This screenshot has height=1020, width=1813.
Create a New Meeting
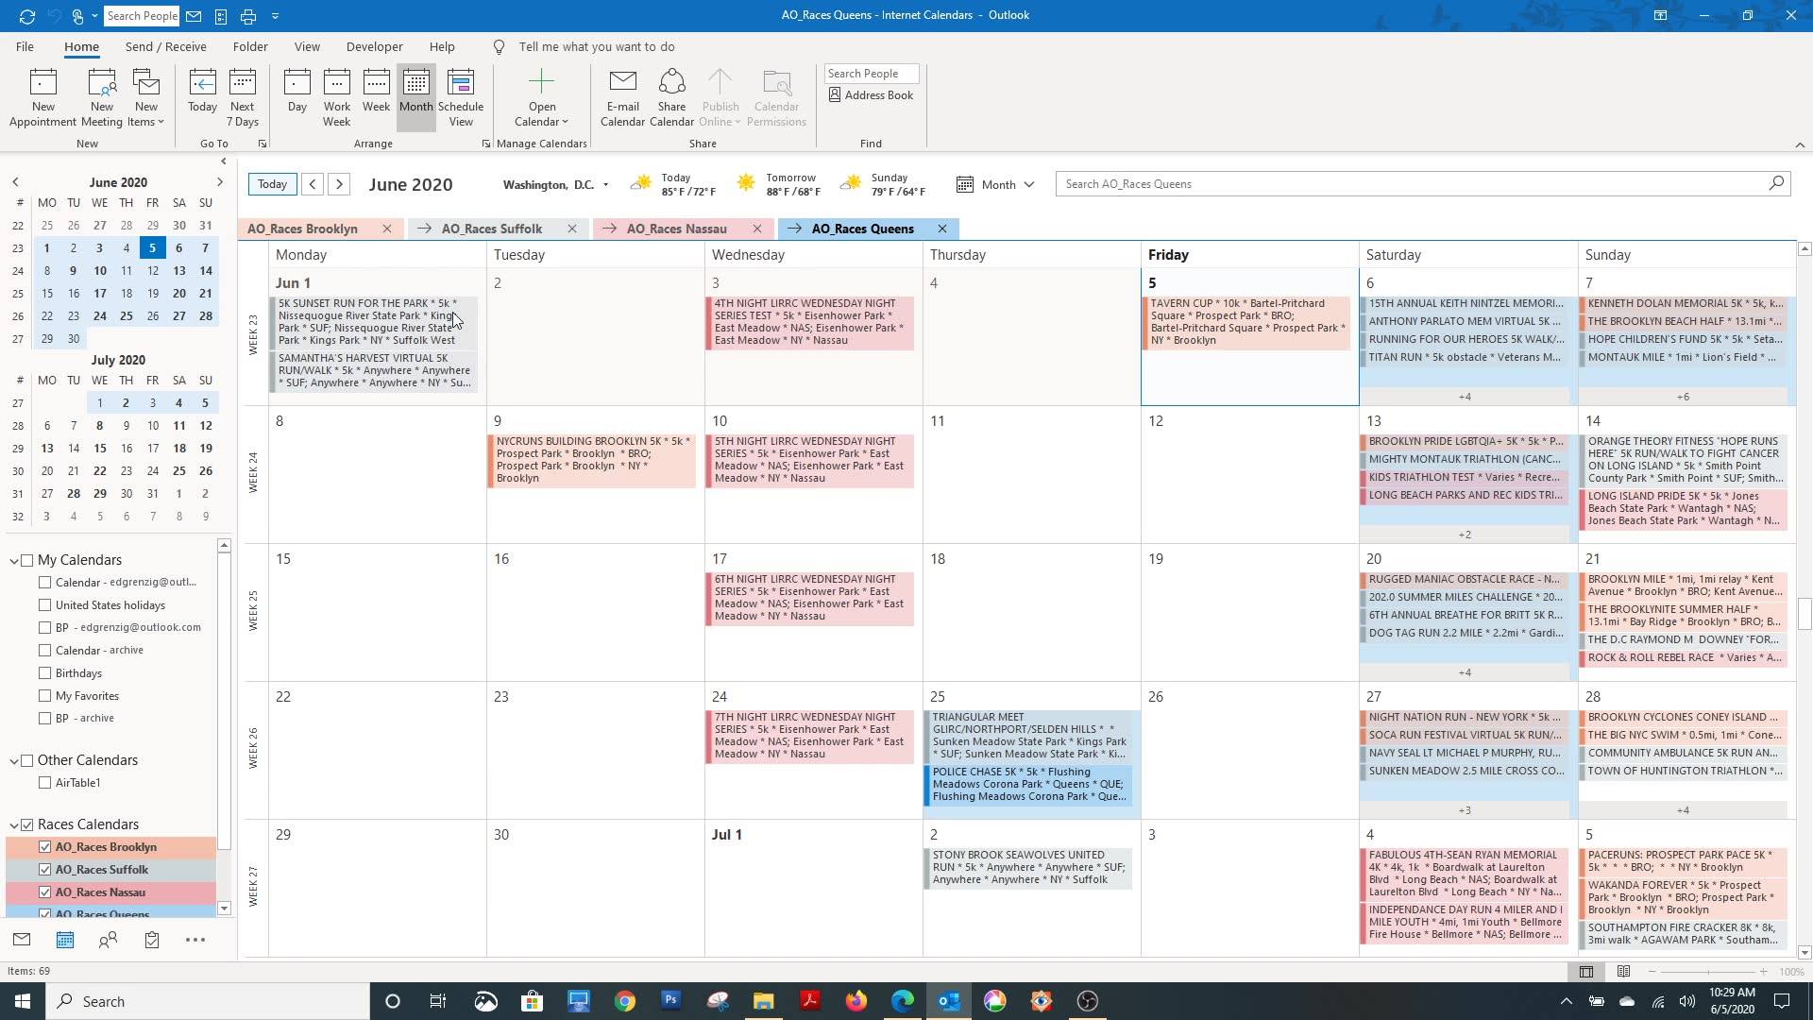click(101, 97)
